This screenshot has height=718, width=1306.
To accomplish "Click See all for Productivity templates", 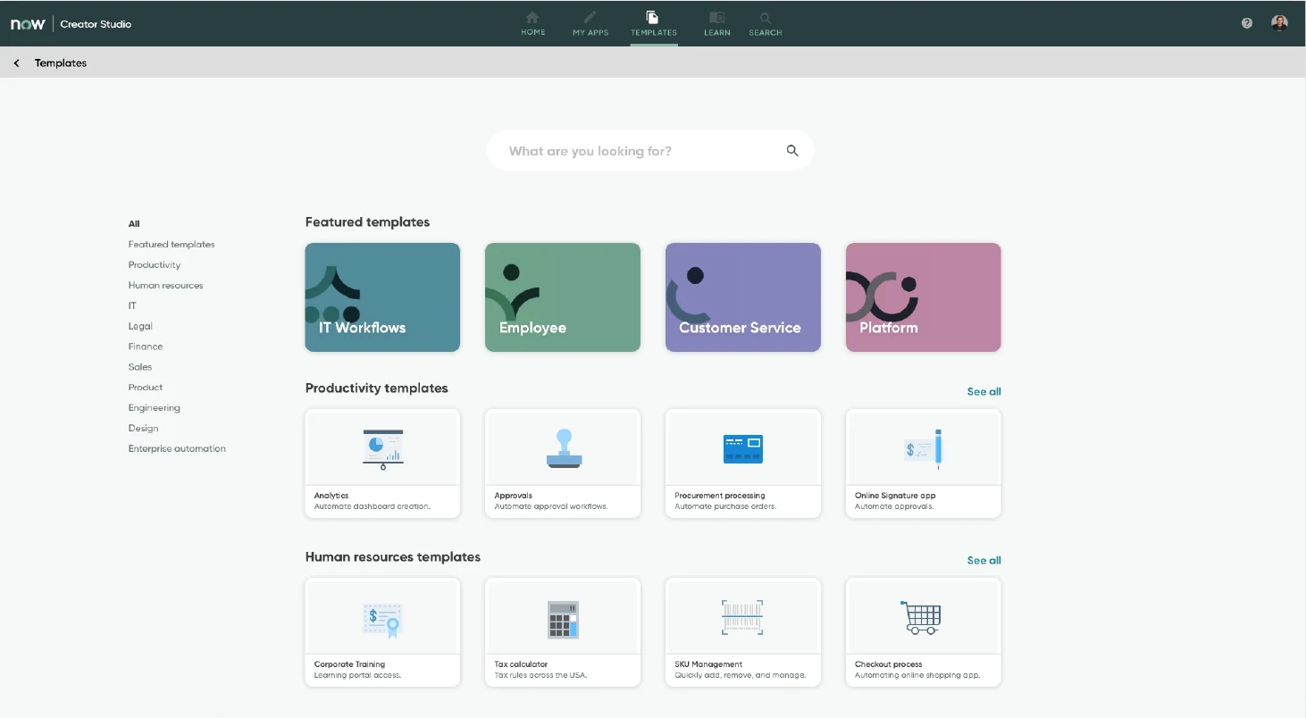I will point(984,392).
